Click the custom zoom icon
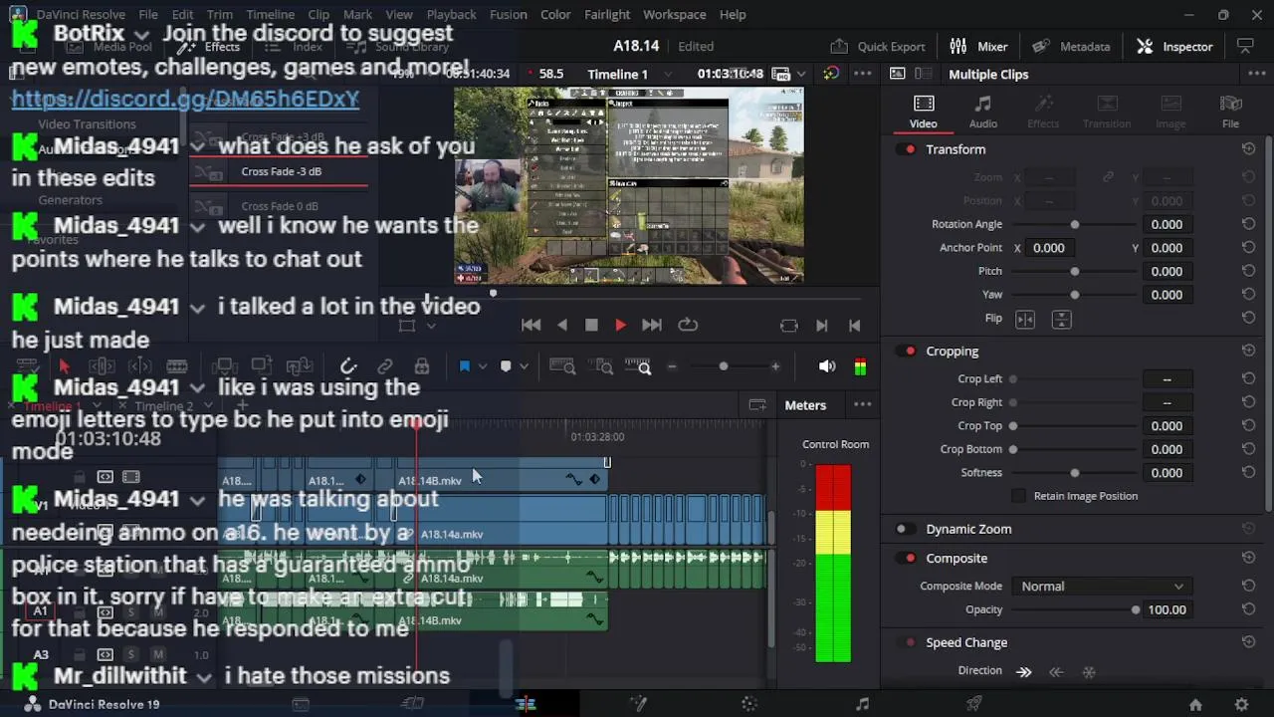This screenshot has width=1274, height=717. 638,367
